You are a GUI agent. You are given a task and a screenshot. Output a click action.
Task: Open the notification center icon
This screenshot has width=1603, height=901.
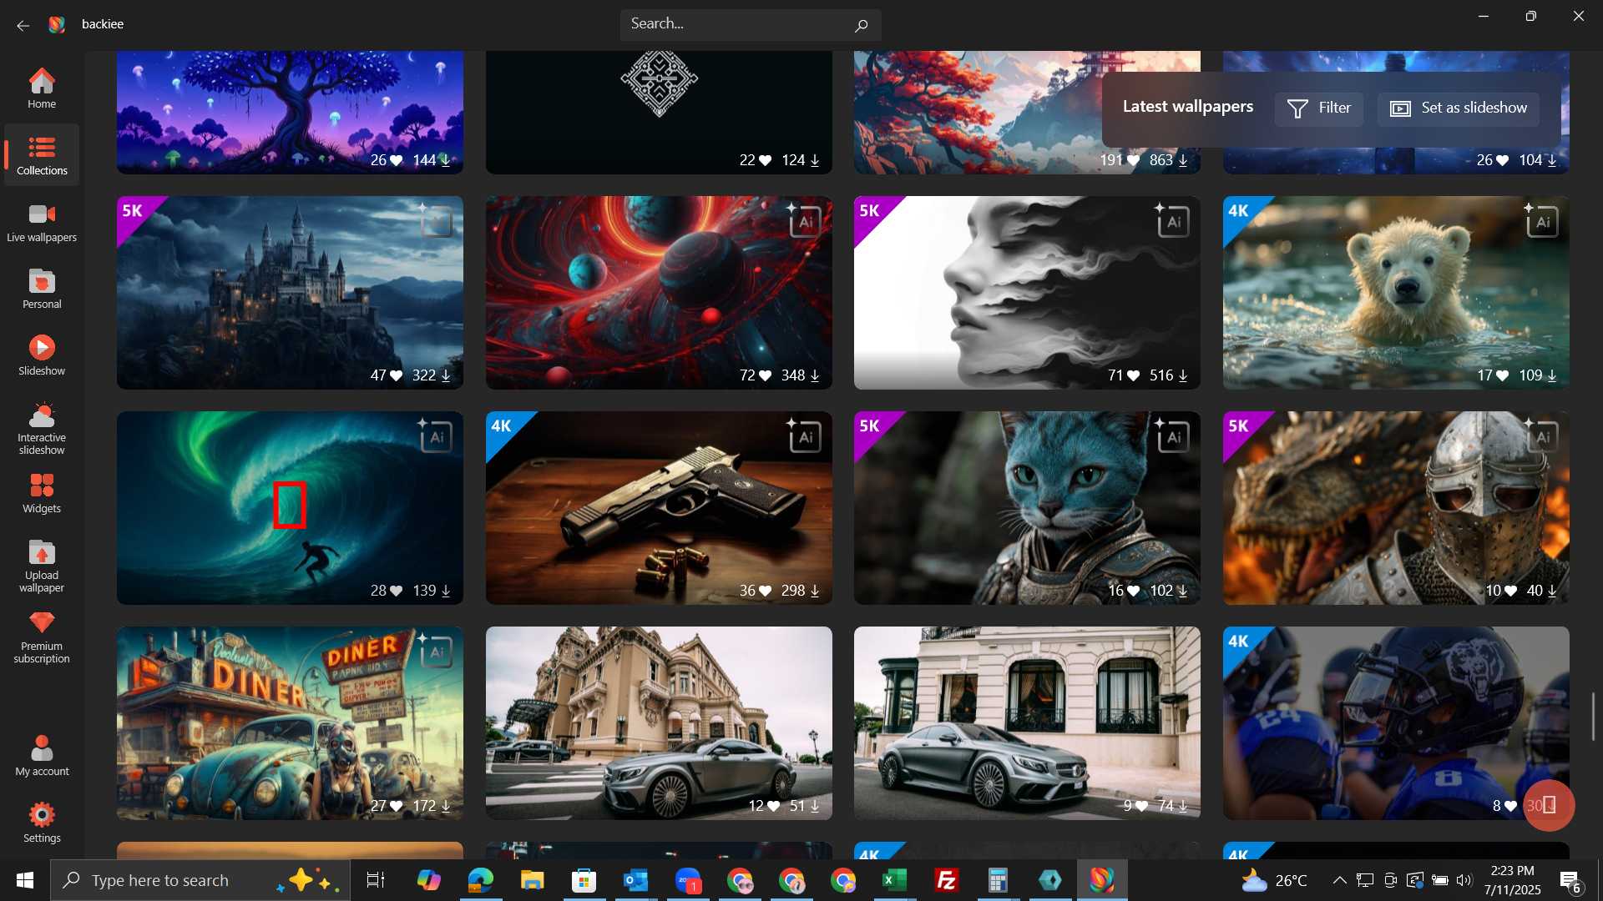(1570, 880)
